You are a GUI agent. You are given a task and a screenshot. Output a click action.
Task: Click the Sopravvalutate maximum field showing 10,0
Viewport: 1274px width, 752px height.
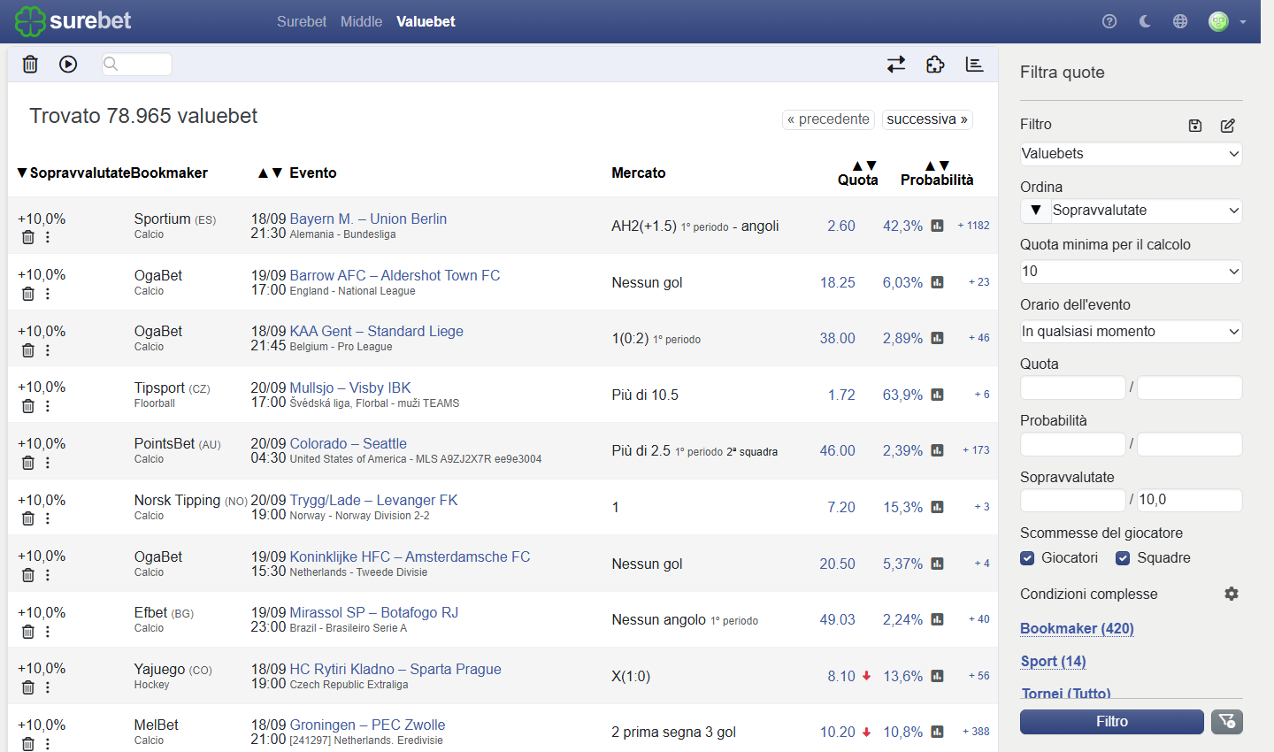pyautogui.click(x=1190, y=500)
